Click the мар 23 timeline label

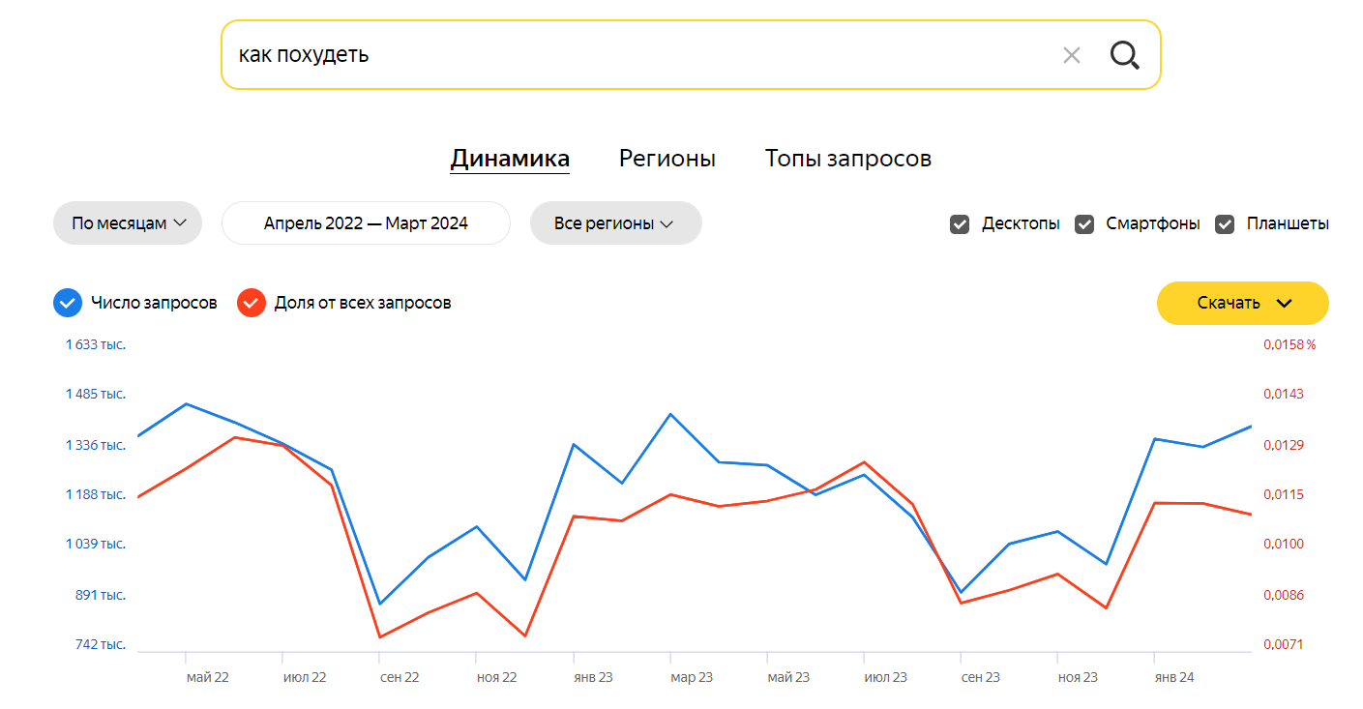692,677
